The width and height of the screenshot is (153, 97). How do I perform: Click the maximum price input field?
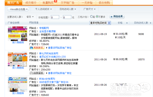(67, 17)
